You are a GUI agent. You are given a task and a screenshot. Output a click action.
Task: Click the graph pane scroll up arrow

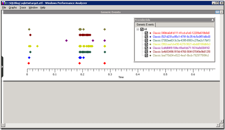pyautogui.click(x=222, y=12)
